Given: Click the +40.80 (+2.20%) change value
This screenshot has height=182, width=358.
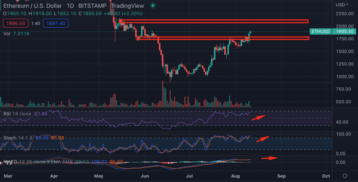Looking at the screenshot, I should [x=123, y=13].
